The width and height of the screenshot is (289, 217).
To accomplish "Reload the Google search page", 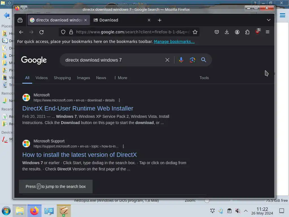I will click(x=41, y=32).
